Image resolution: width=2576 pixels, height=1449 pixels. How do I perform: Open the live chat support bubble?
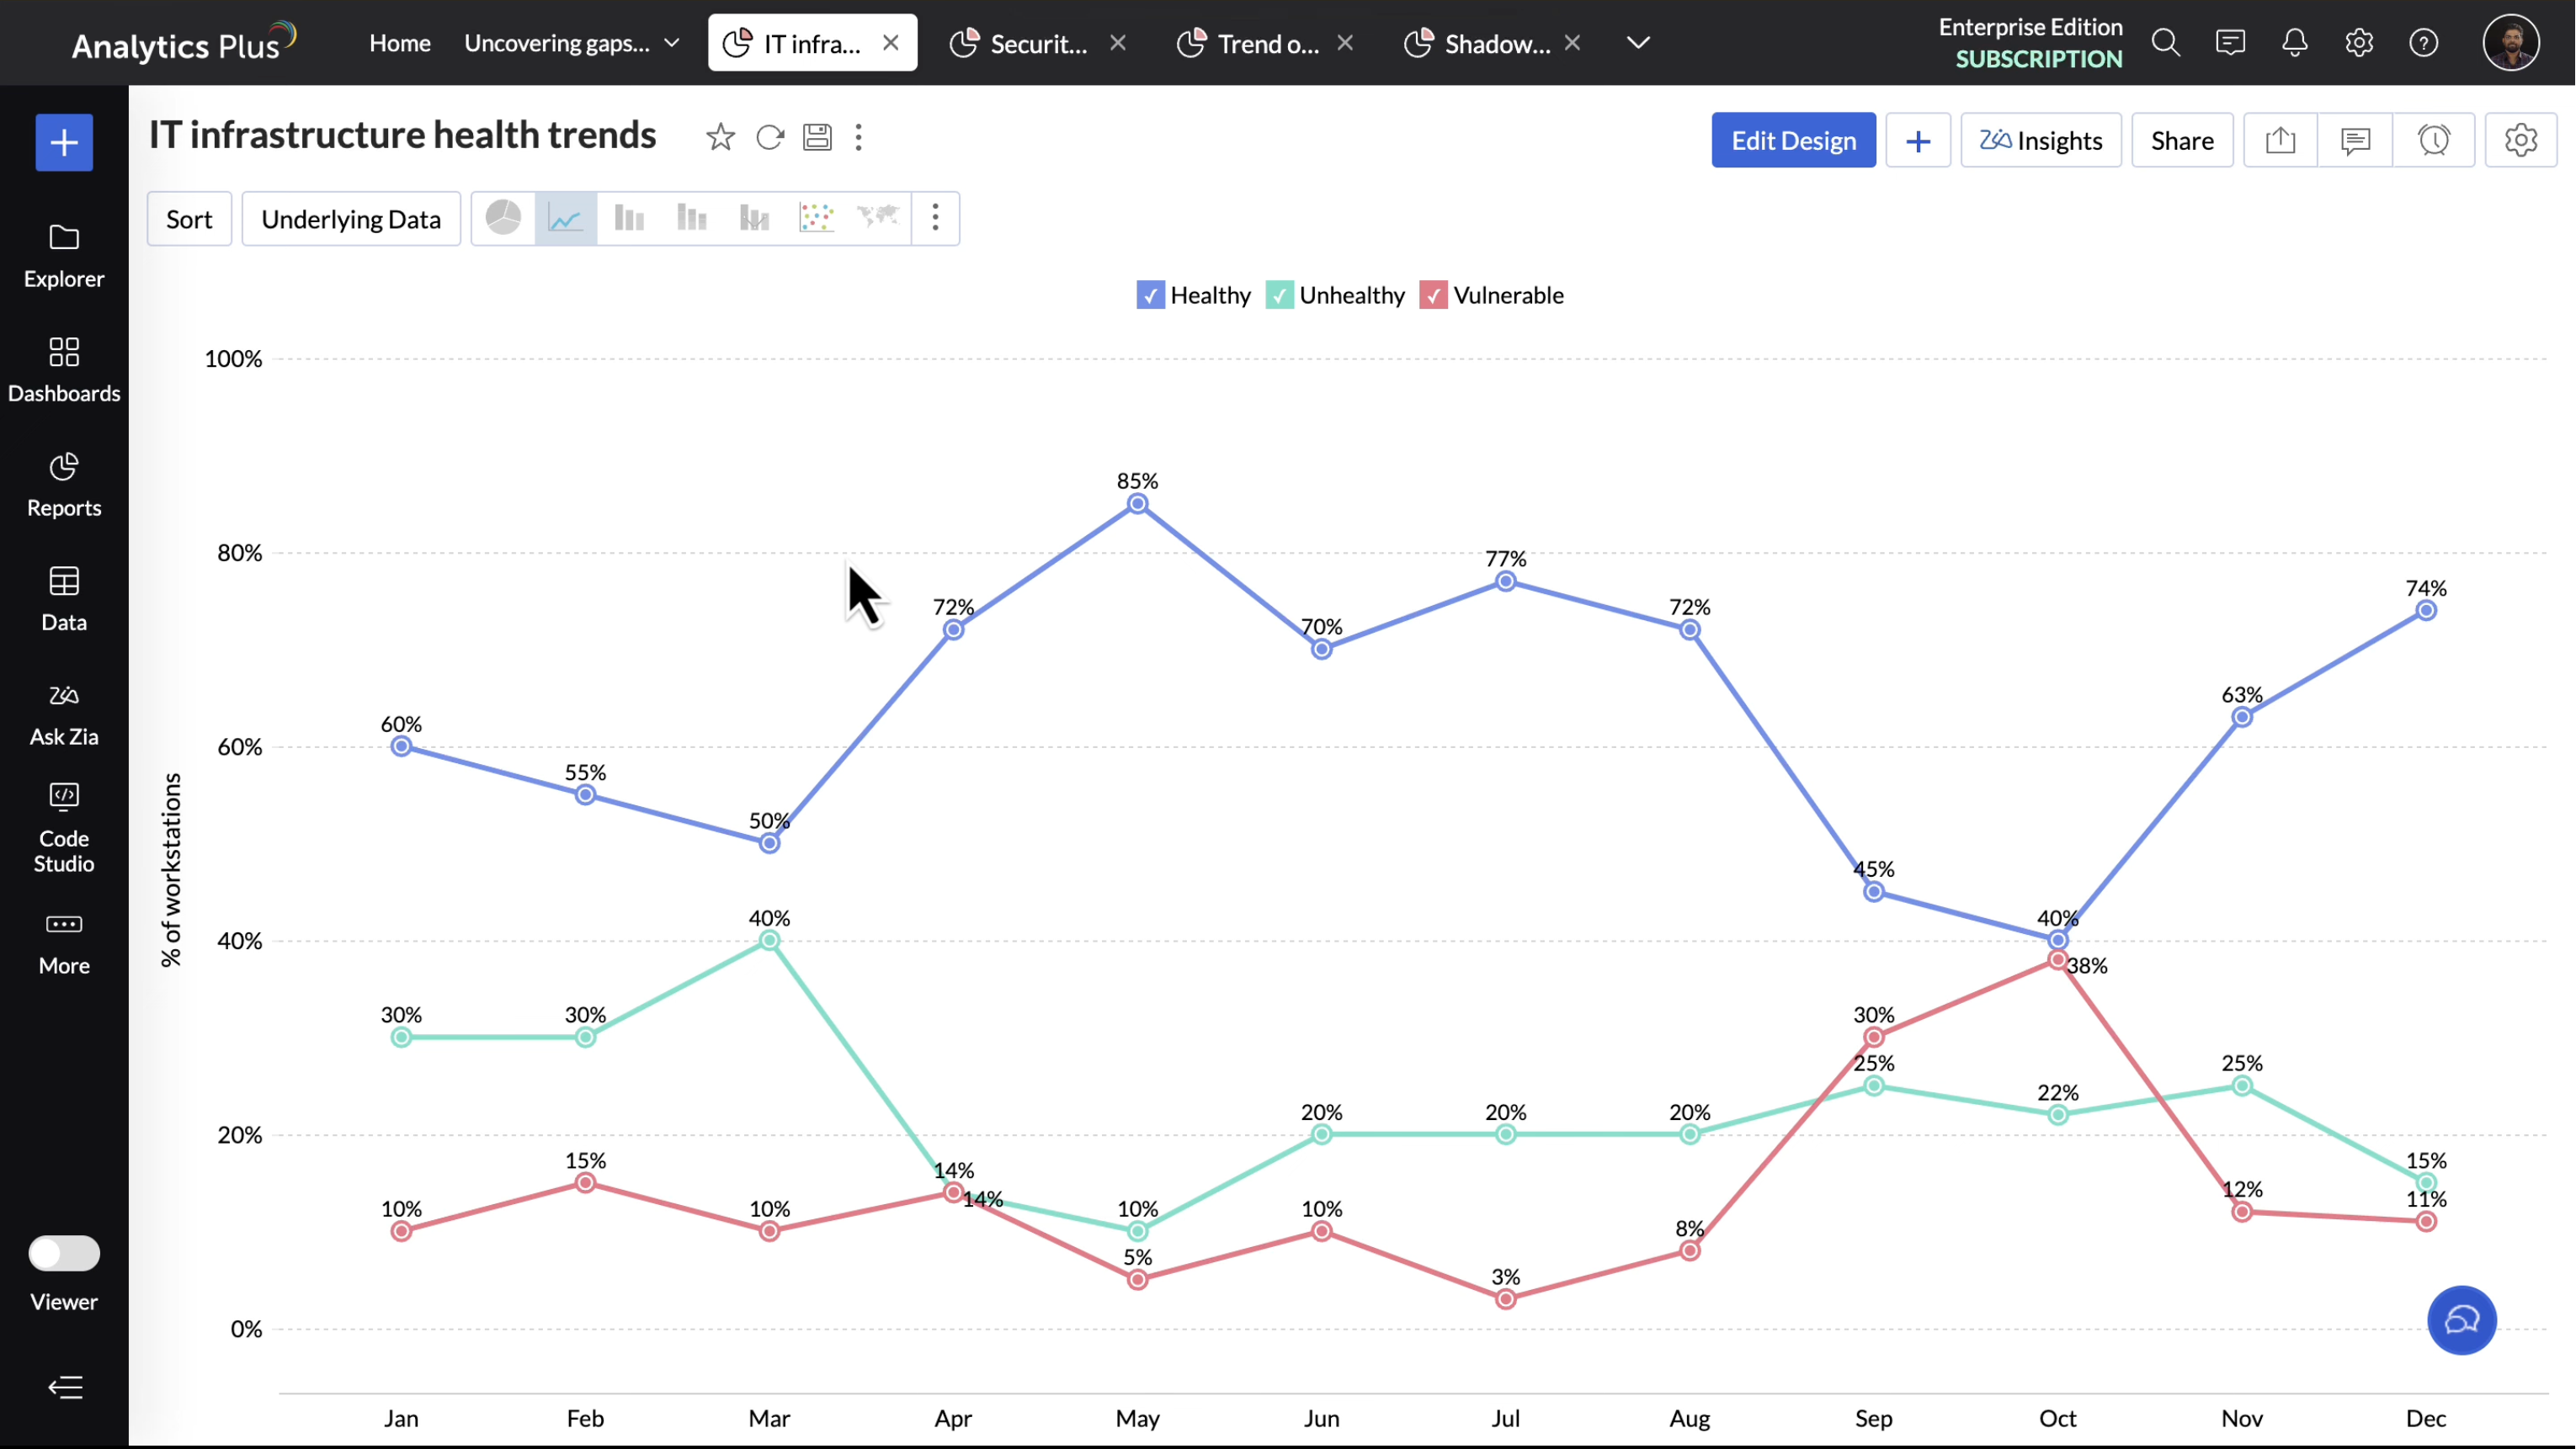click(x=2461, y=1320)
